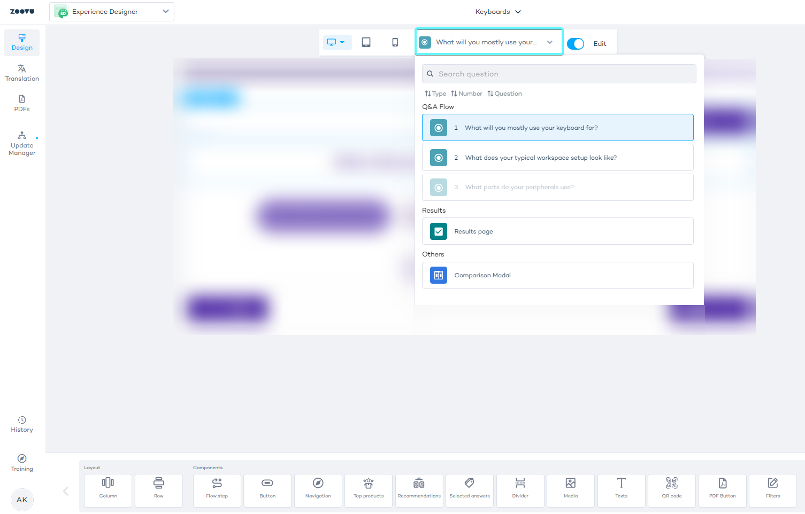The width and height of the screenshot is (805, 514).
Task: Sort questions by Type
Action: [435, 94]
